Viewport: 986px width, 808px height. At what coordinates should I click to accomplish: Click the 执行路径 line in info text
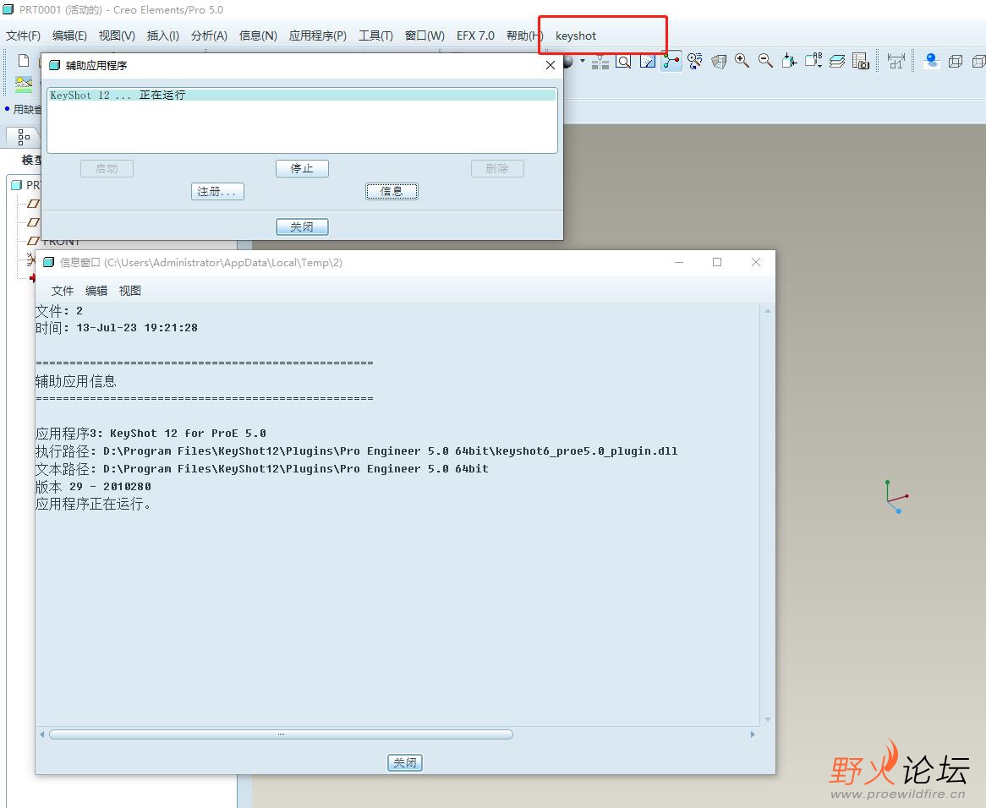click(x=357, y=451)
